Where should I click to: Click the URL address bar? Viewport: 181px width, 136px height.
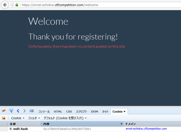click(x=101, y=5)
